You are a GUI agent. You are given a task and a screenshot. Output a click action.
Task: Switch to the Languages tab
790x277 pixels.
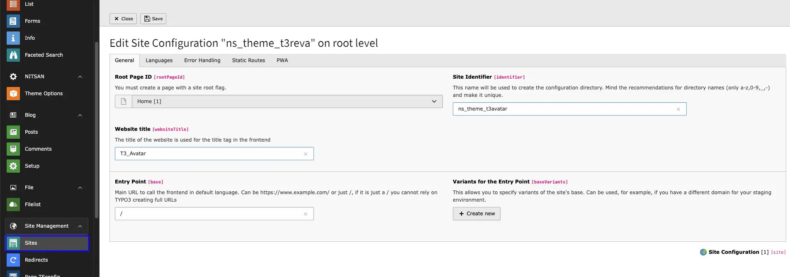[x=159, y=60]
